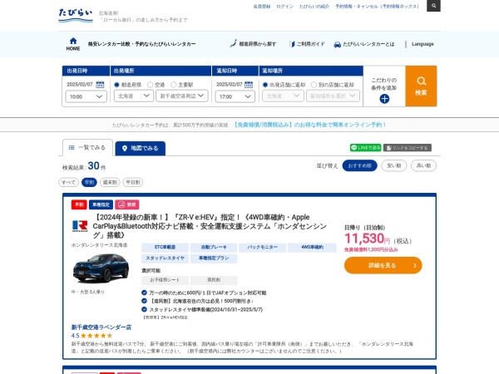499x374 pixels.
Task: Click the 免責補償/消費税込み promo text
Action: click(309, 125)
